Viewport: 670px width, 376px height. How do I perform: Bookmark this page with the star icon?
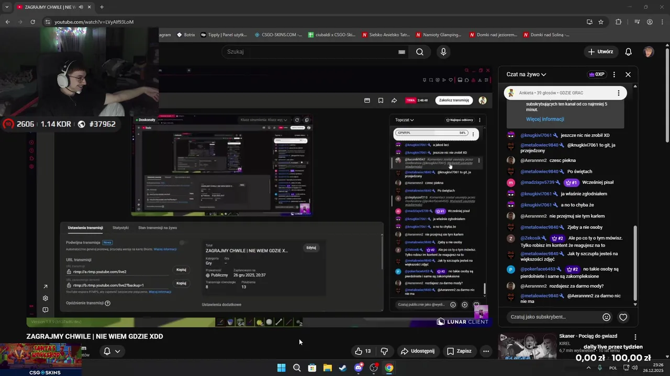tap(601, 22)
